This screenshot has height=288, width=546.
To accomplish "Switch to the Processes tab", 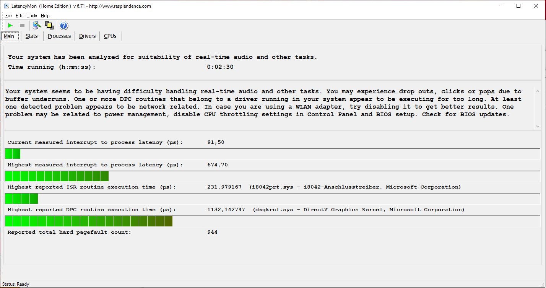I will click(x=59, y=36).
